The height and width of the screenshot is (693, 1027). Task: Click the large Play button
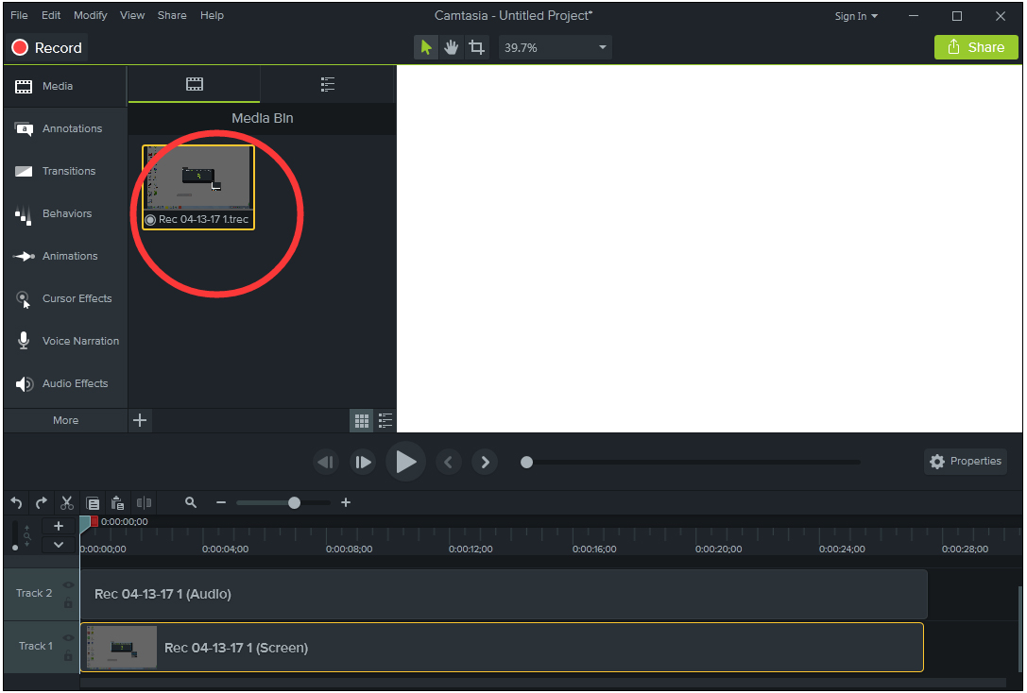coord(405,462)
